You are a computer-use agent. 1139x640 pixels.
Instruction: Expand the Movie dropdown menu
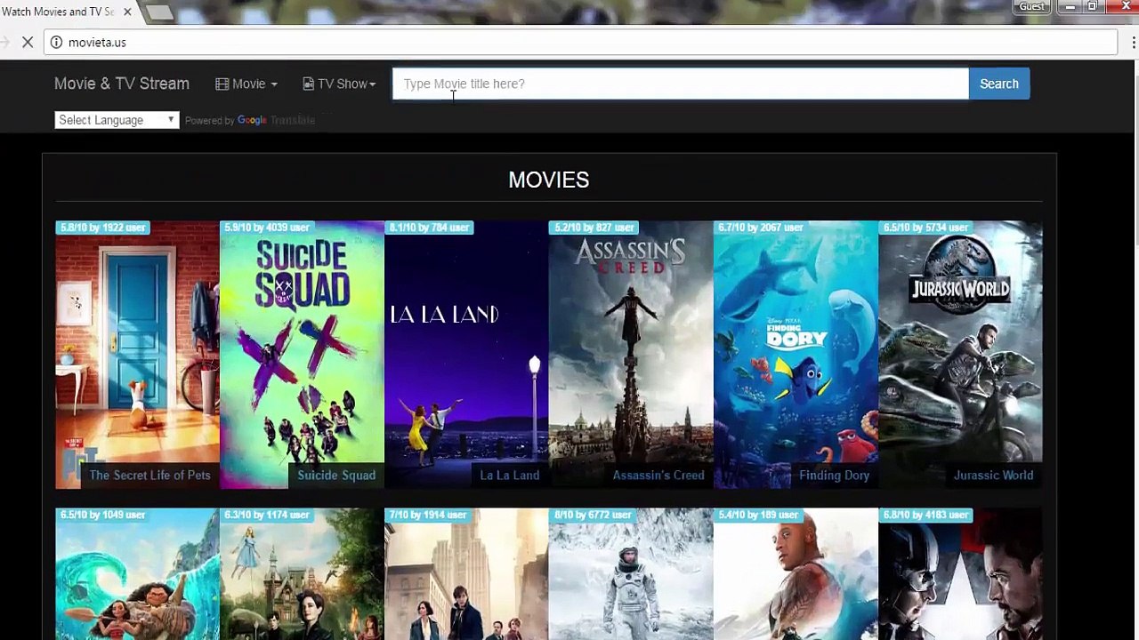[x=246, y=84]
